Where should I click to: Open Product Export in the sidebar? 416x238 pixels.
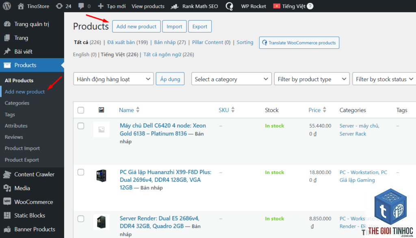(x=22, y=160)
